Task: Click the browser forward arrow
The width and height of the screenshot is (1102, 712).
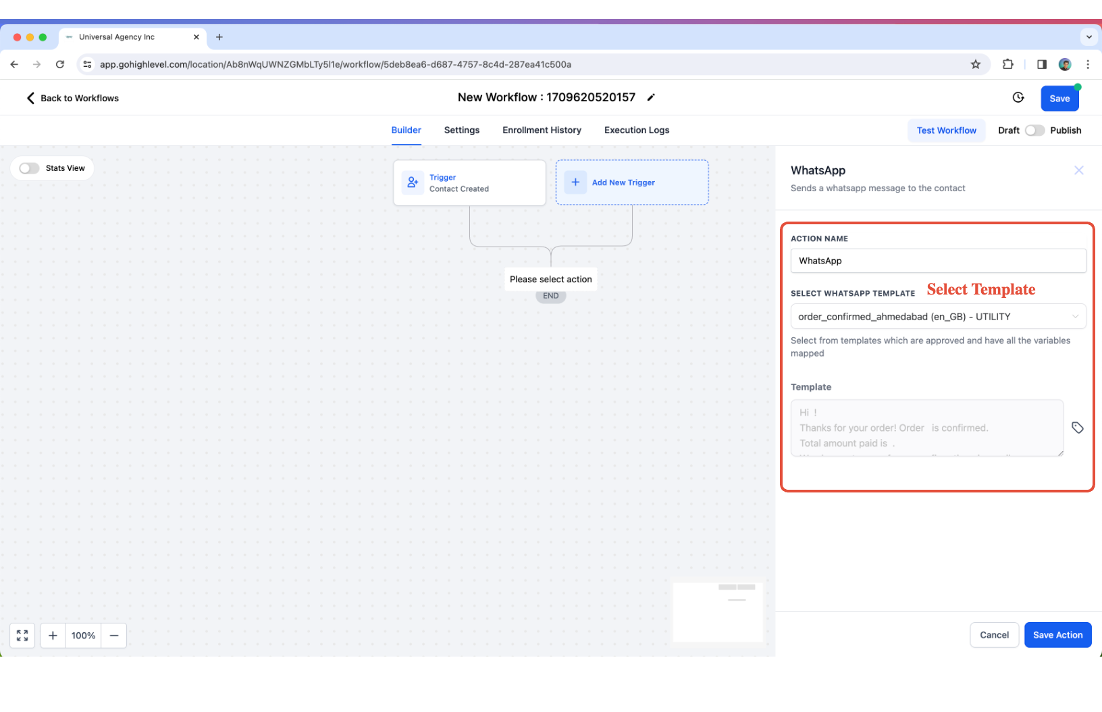Action: pyautogui.click(x=37, y=64)
